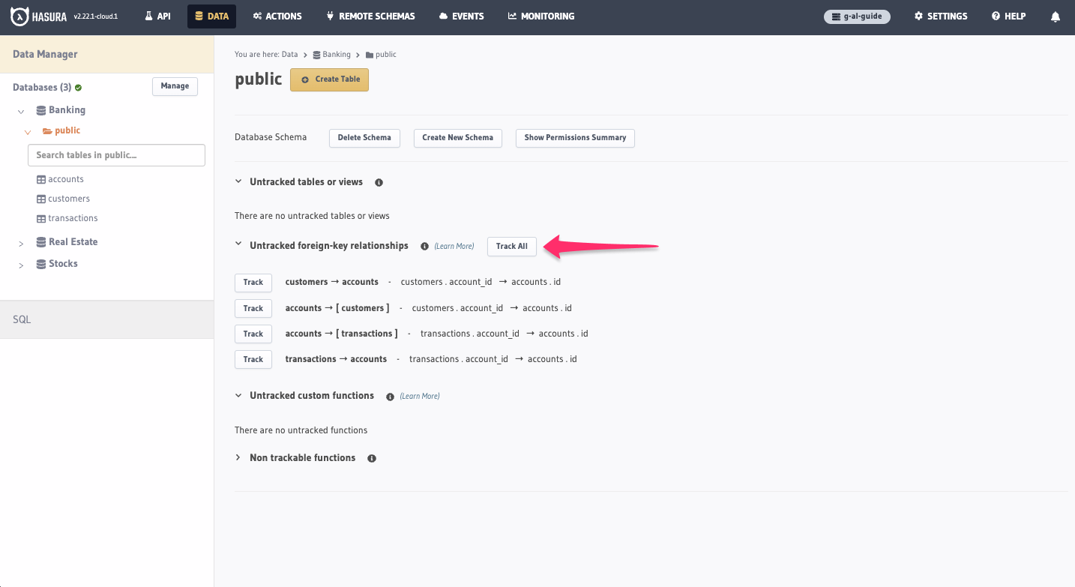This screenshot has width=1075, height=587.
Task: Click the Track All button
Action: pos(511,246)
